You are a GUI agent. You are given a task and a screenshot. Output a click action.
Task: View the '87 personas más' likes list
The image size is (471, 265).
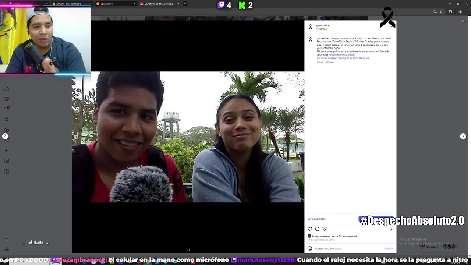tap(348, 236)
